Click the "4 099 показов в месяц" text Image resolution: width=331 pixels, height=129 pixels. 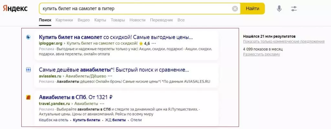point(263,49)
